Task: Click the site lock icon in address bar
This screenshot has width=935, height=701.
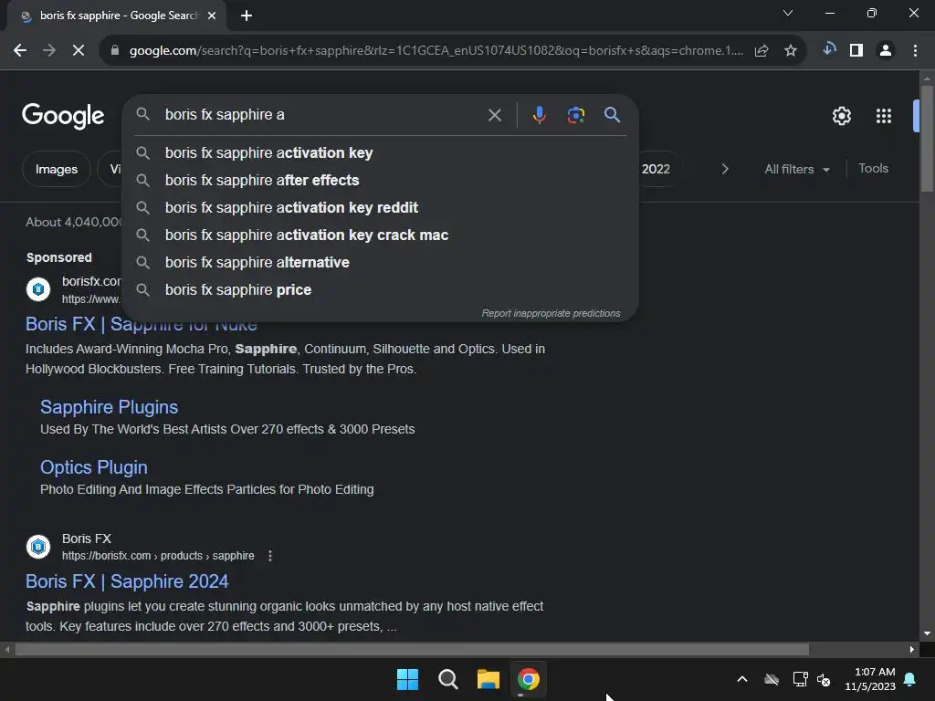Action: pos(115,51)
